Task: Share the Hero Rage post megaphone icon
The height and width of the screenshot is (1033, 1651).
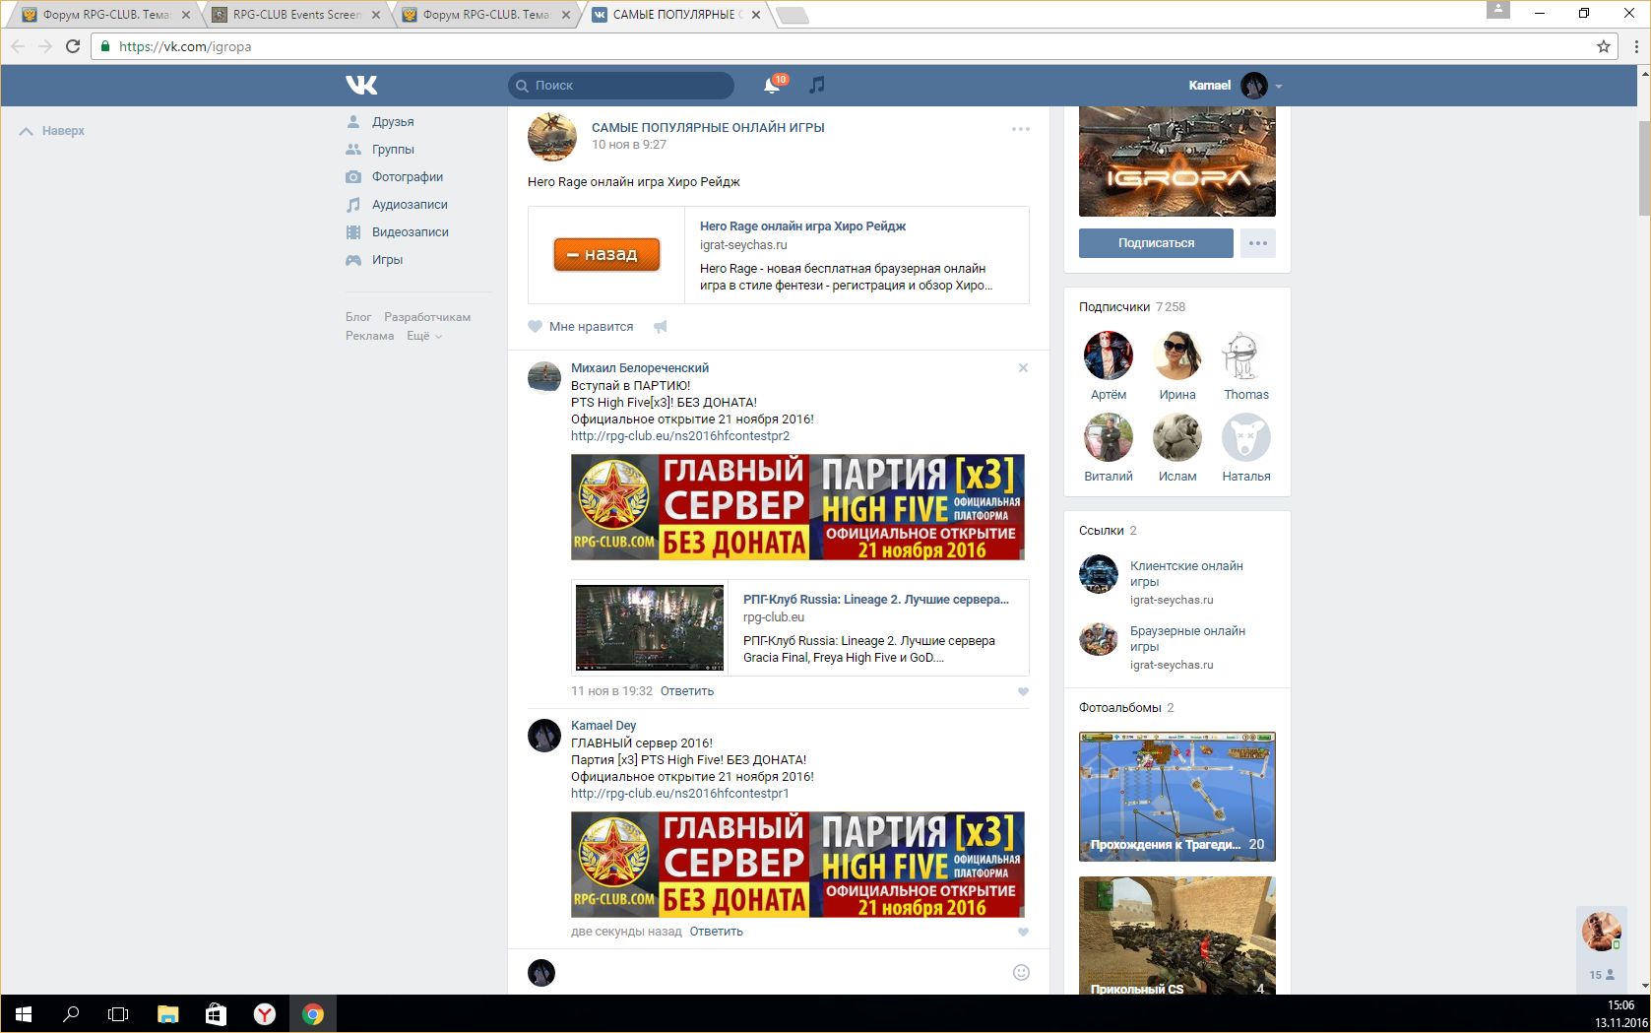Action: (x=661, y=327)
